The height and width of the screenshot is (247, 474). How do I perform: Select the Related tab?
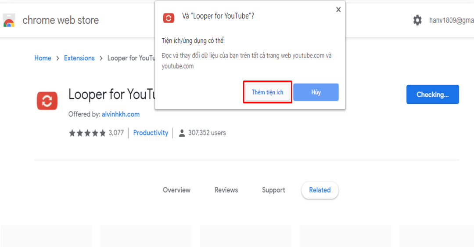[x=320, y=190]
